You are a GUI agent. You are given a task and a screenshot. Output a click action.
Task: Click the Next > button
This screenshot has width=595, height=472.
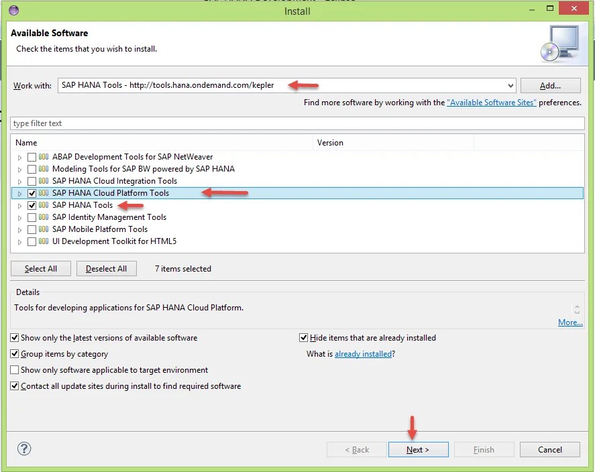[418, 450]
